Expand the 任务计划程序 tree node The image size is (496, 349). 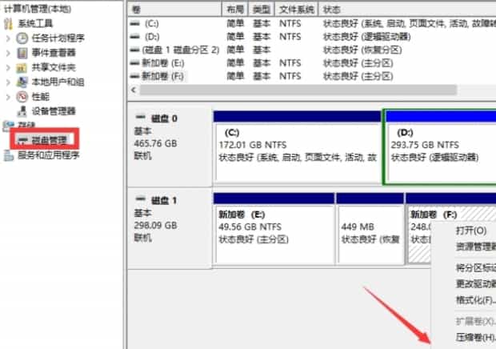(x=9, y=38)
